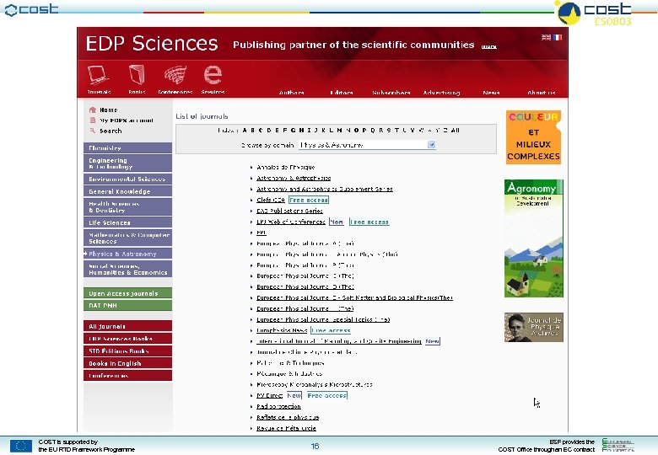Open the e Services icon

pyautogui.click(x=213, y=75)
